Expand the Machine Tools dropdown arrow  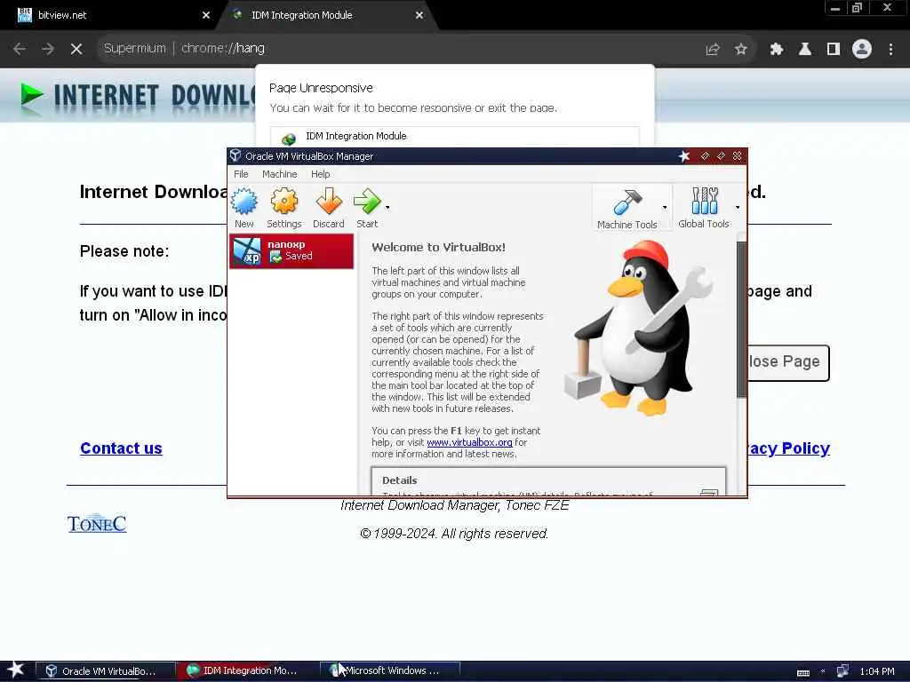click(665, 207)
